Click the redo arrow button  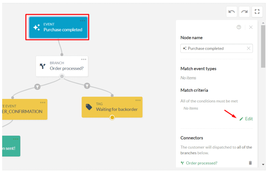point(244,12)
